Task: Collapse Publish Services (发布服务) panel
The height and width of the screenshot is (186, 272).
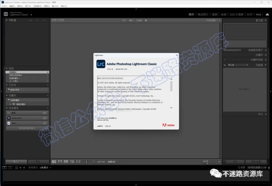Action: tap(7, 108)
